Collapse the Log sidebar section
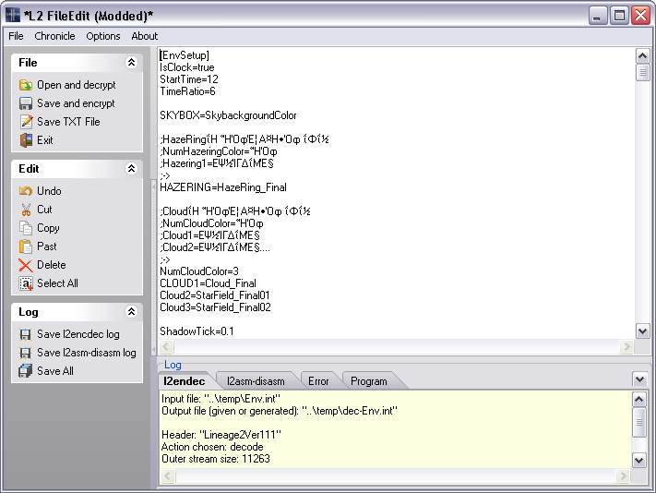Image resolution: width=656 pixels, height=493 pixels. (131, 312)
